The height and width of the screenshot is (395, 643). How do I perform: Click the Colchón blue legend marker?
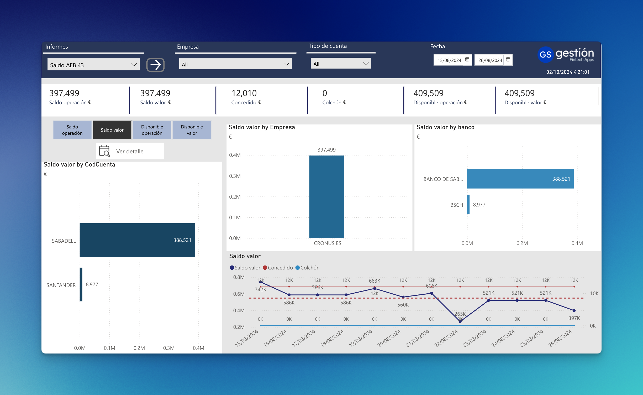(x=298, y=268)
